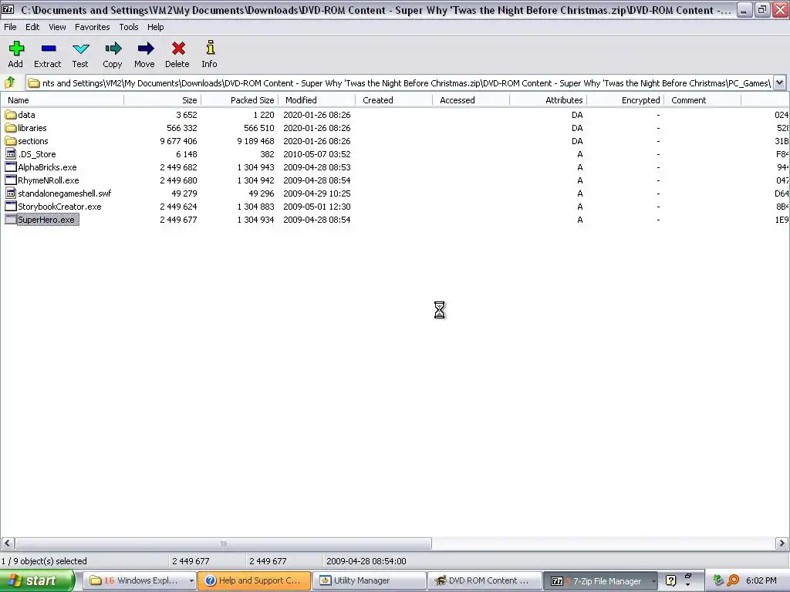Go up one folder level icon
Image resolution: width=790 pixels, height=592 pixels.
pos(9,82)
